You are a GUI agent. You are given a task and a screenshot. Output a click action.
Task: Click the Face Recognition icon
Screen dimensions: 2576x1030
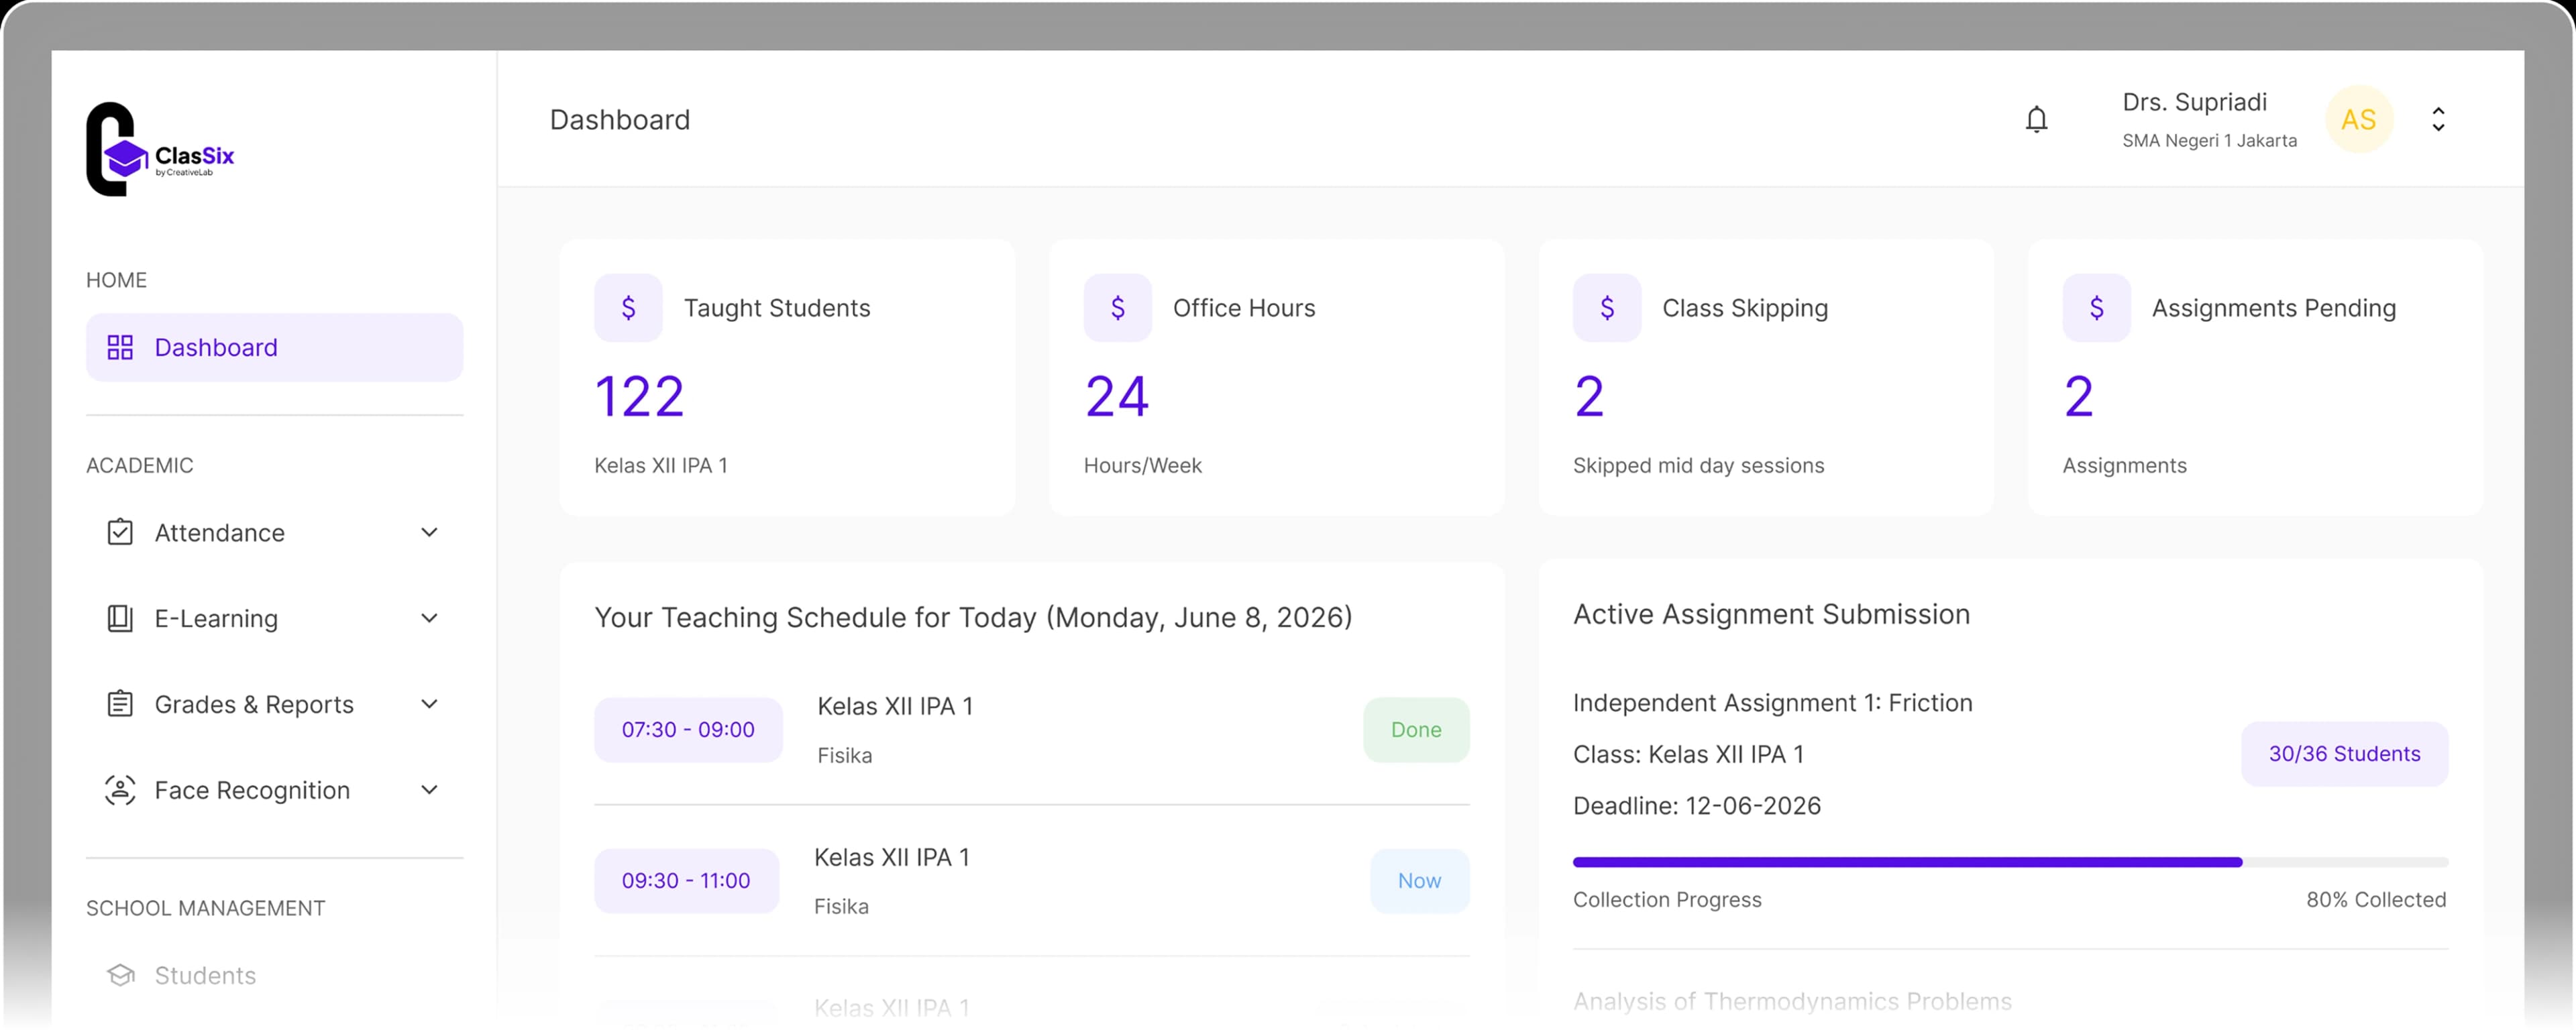point(120,790)
